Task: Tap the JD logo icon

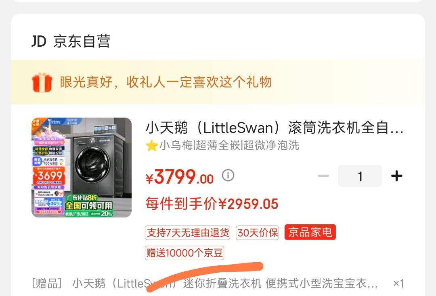Action: point(39,41)
